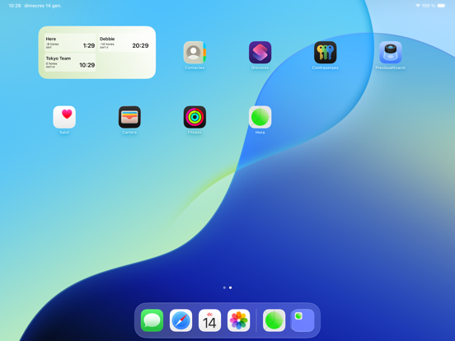Tap the "100 %" battery percentage
Image resolution: width=455 pixels, height=341 pixels.
[x=429, y=6]
